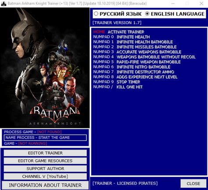Click NUMPAD 2 INFINITE MISSILES BATMOBILE entry
Viewport: 208px width, 190px height.
point(135,47)
